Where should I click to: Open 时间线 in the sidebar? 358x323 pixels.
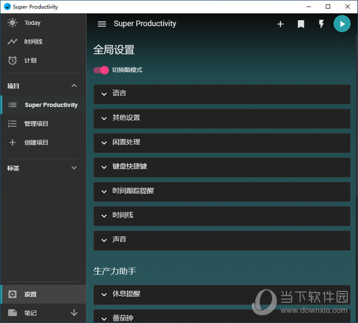44,42
